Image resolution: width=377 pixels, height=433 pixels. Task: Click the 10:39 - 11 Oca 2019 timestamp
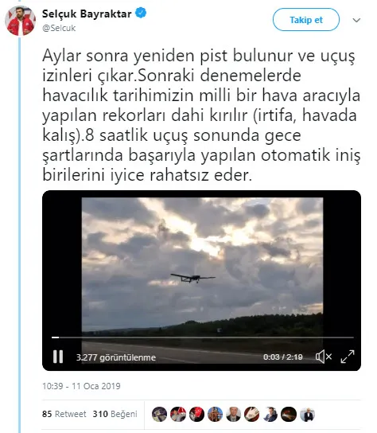coord(81,386)
